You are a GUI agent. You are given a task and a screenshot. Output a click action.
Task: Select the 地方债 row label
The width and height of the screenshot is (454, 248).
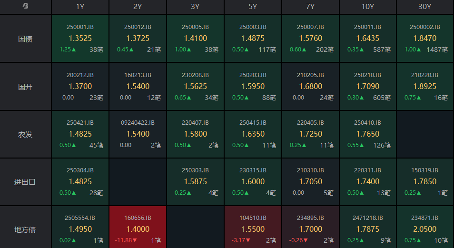click(25, 230)
